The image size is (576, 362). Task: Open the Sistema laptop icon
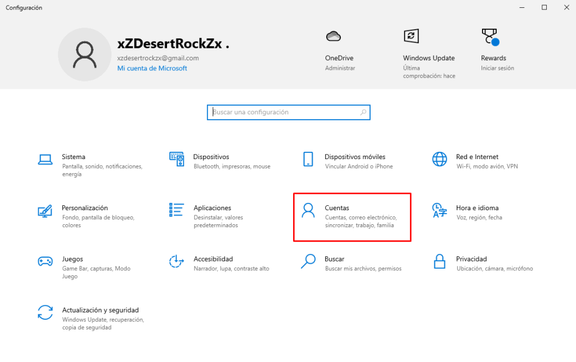point(45,160)
